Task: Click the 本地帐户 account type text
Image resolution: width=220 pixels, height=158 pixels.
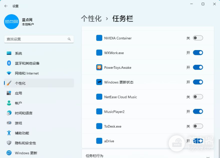Action: coord(28,25)
